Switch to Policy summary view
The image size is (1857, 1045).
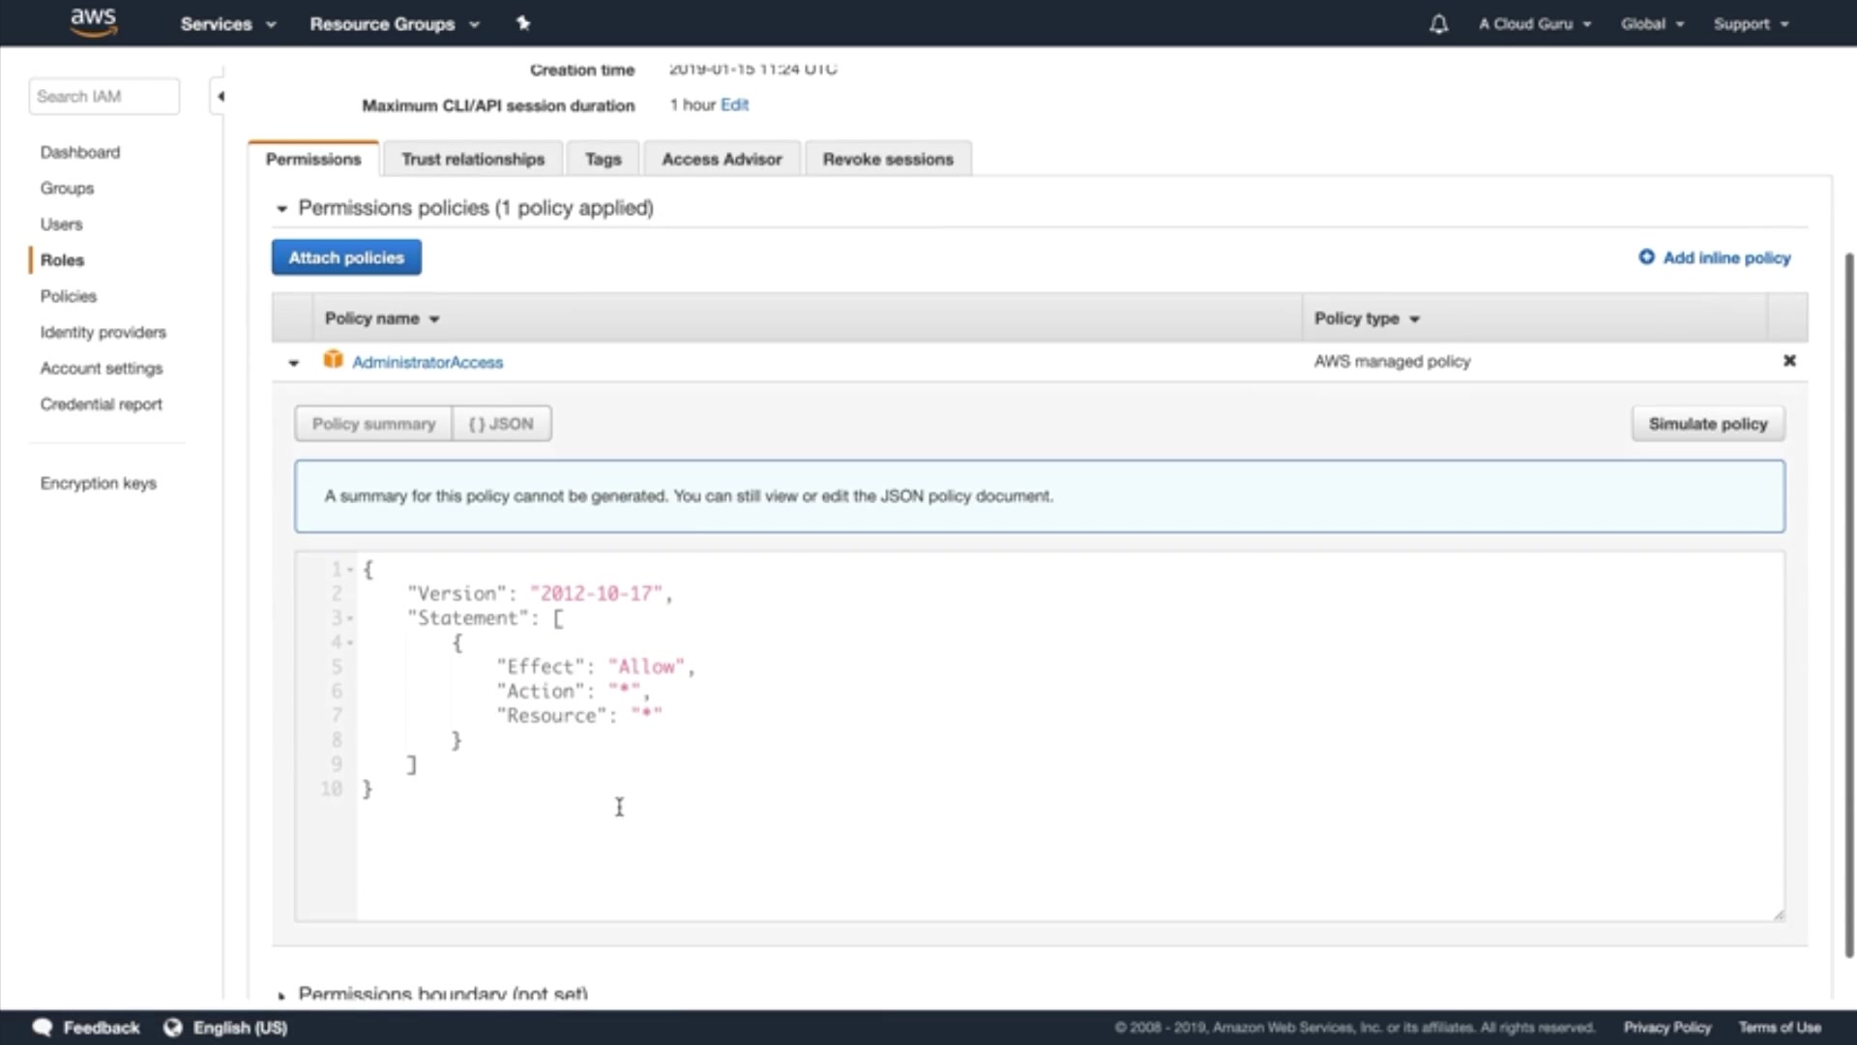(373, 424)
